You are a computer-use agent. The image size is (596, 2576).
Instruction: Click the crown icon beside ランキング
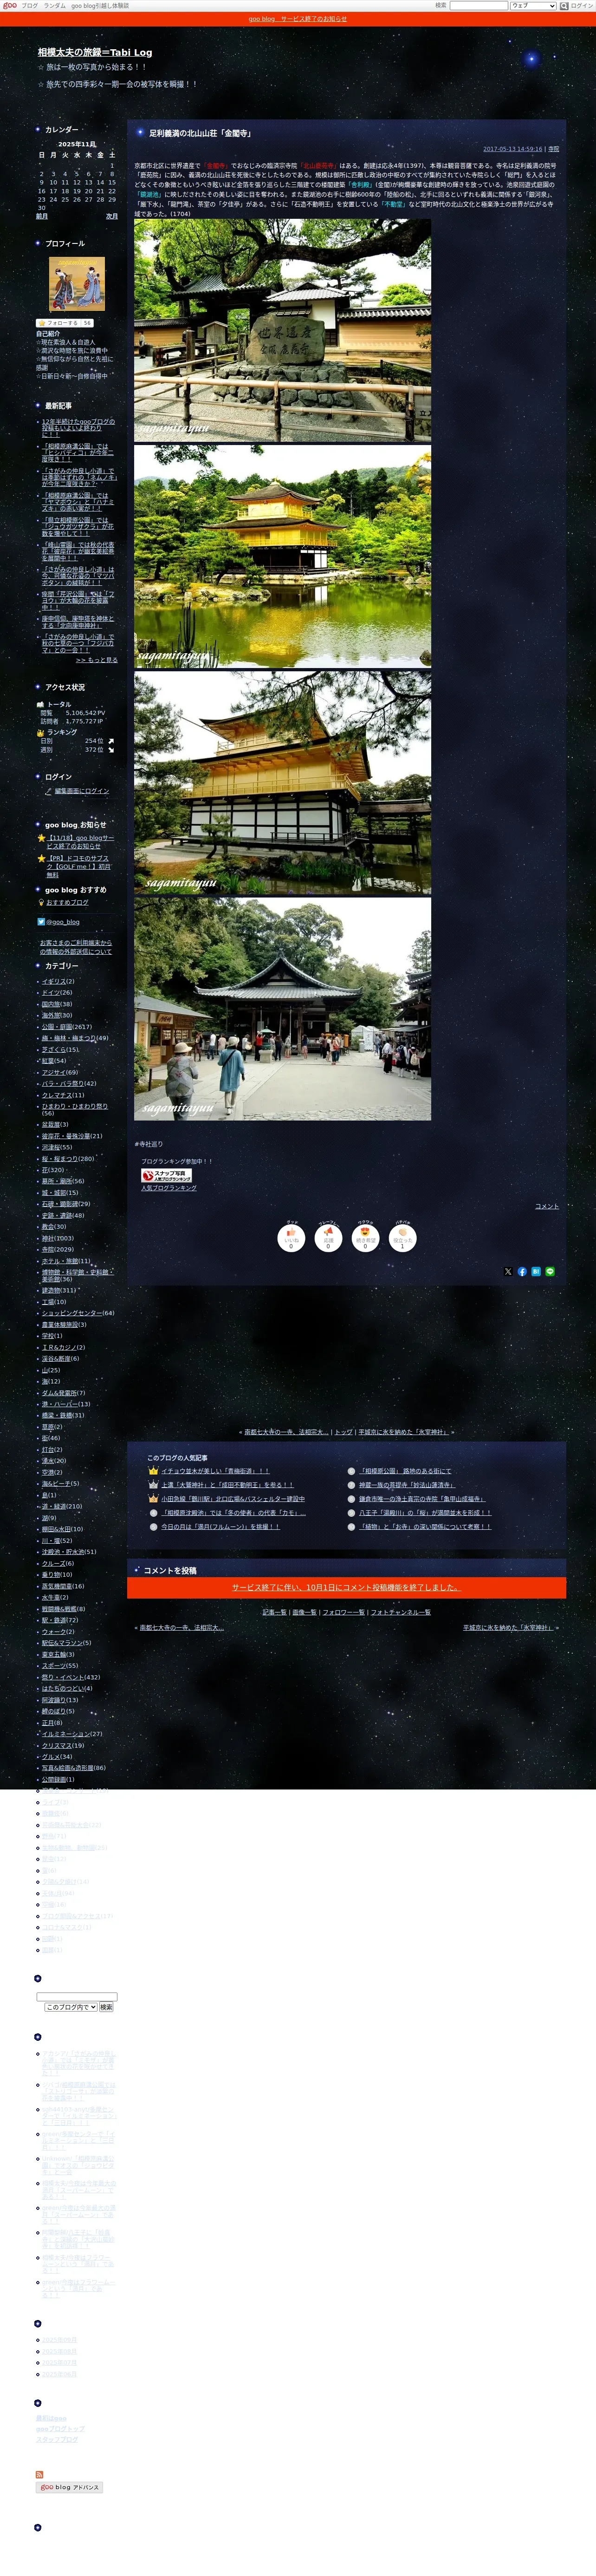click(x=41, y=733)
